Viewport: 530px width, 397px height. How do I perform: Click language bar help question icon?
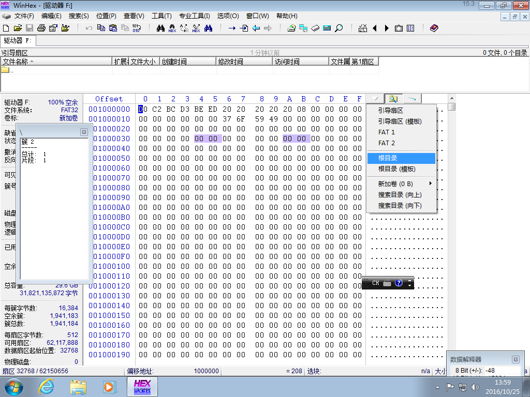tap(399, 283)
